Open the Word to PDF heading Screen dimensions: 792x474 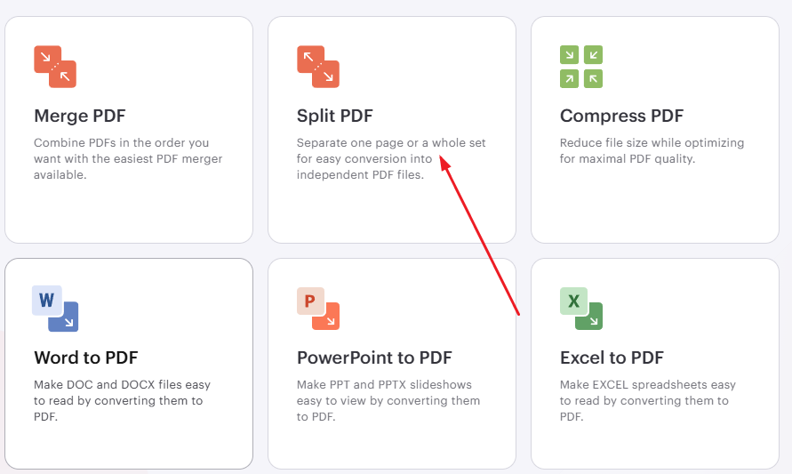pos(86,358)
